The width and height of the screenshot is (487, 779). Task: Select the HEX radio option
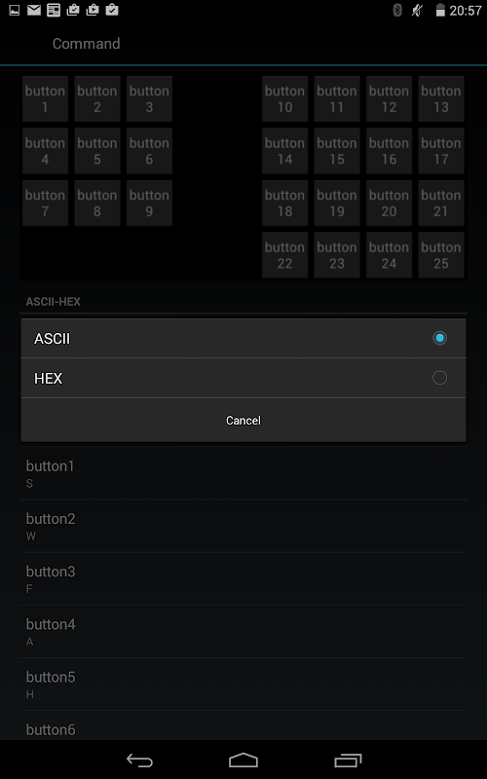coord(439,378)
